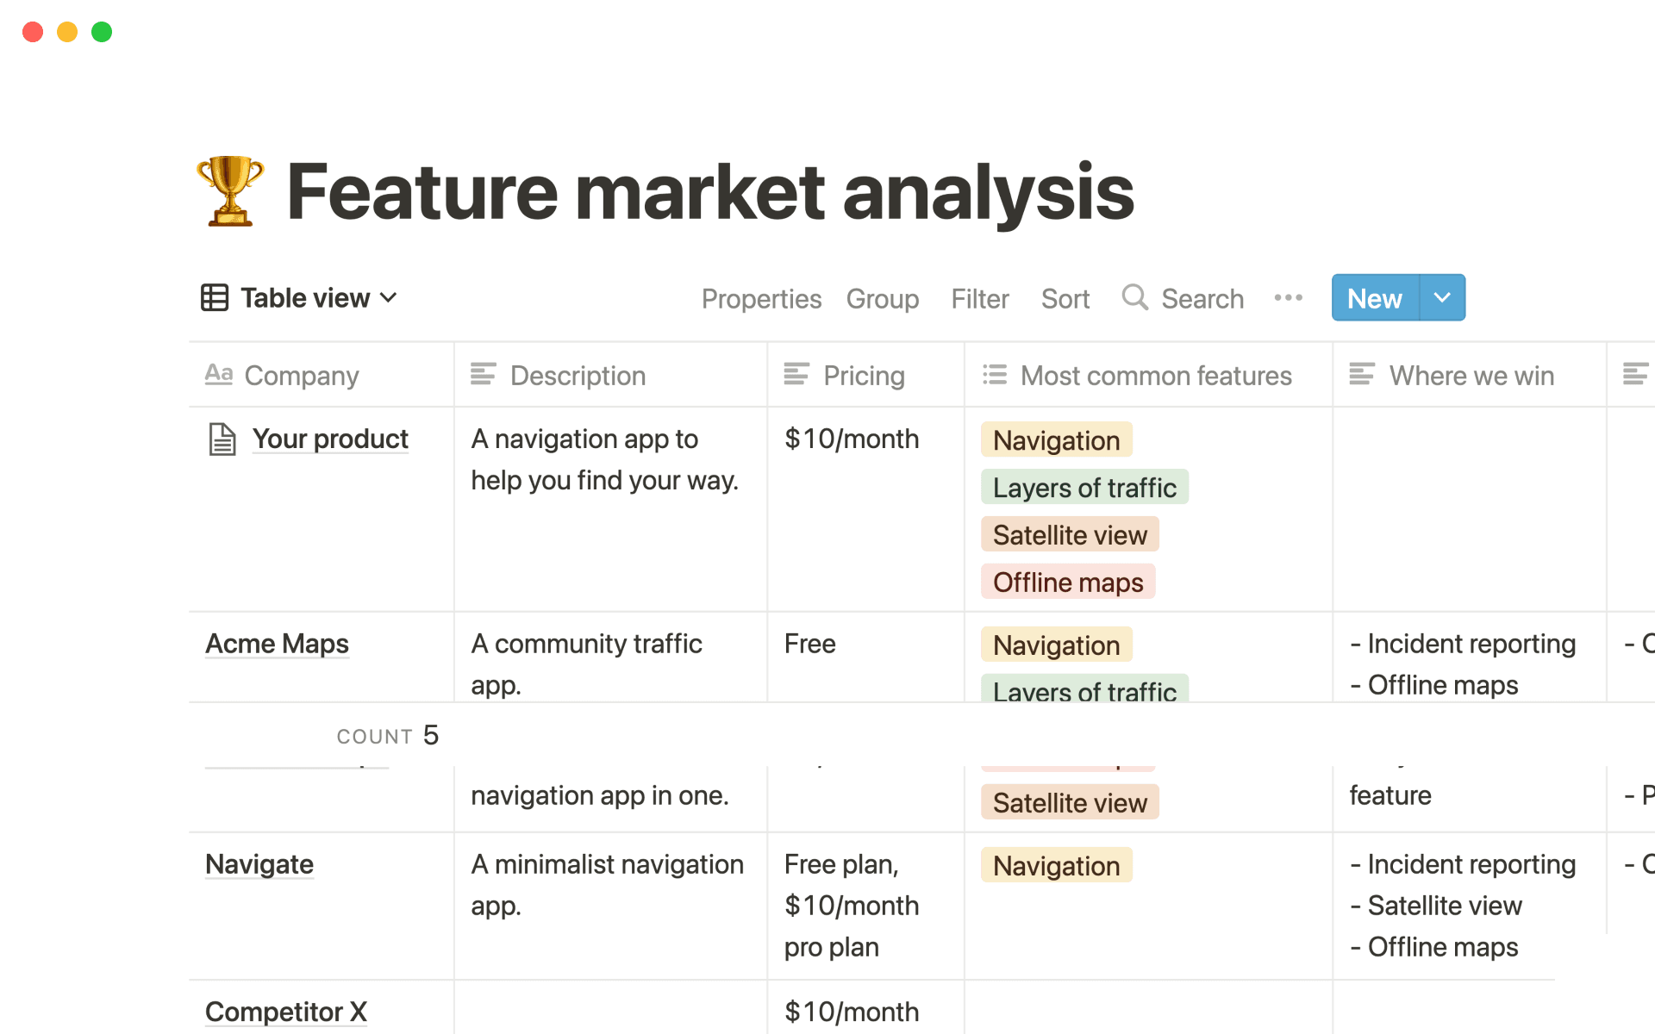This screenshot has height=1034, width=1655.
Task: Click the Aa icon in the Company column
Action: pos(219,375)
